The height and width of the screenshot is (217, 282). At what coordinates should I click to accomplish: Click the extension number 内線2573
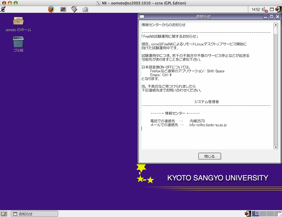pos(197,121)
